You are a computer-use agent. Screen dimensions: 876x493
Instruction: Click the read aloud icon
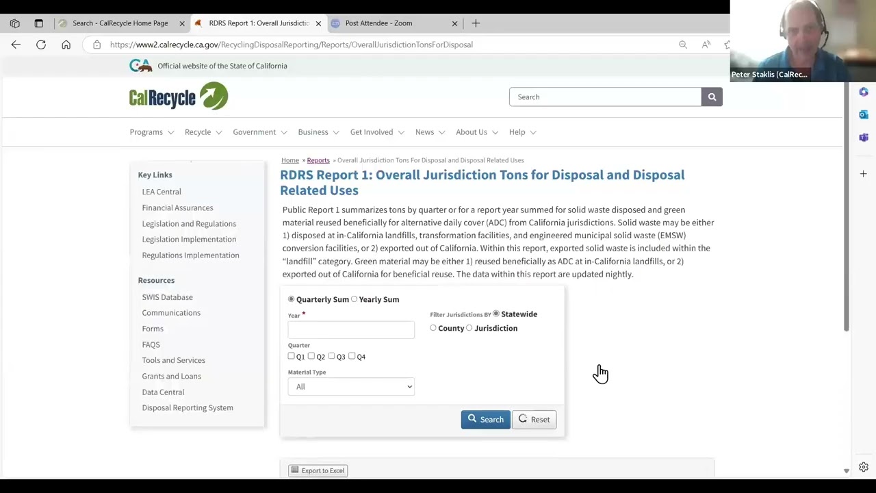pos(706,45)
